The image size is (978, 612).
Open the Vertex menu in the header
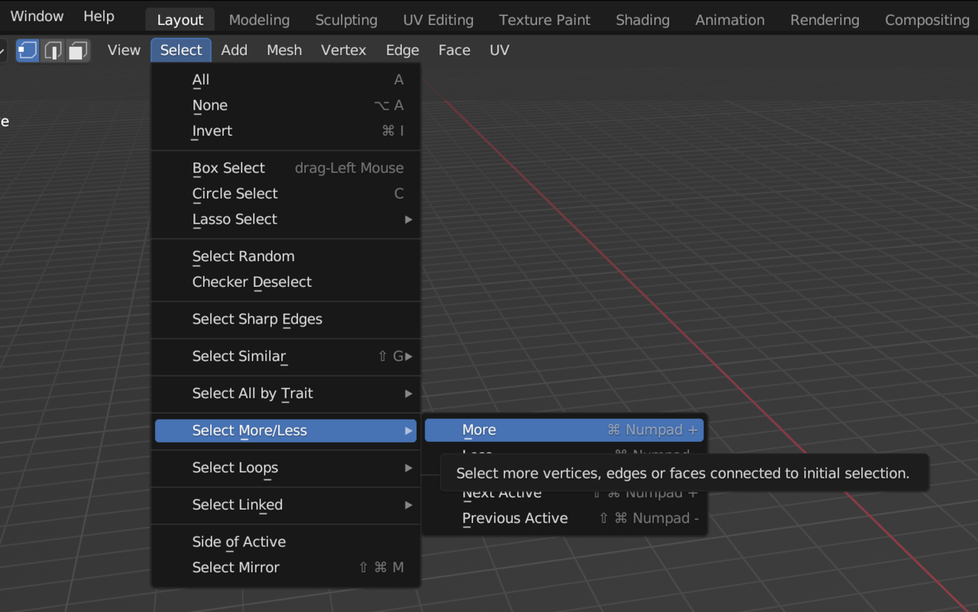click(x=343, y=50)
